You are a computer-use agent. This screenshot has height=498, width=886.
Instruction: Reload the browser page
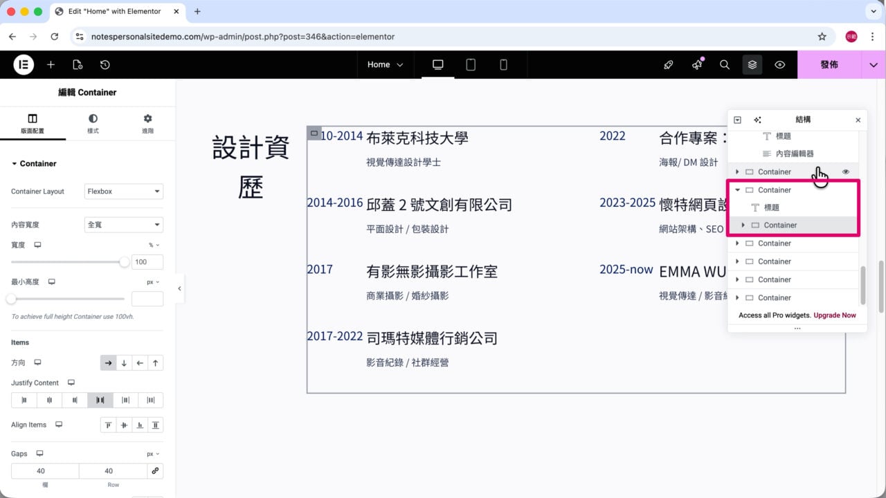coord(54,37)
